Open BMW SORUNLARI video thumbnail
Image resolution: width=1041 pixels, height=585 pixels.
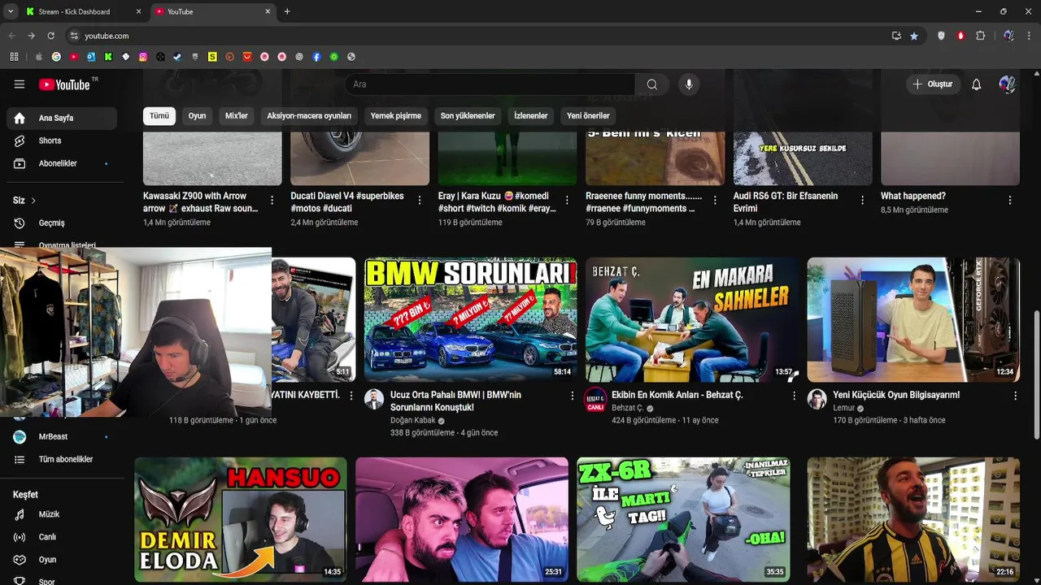pos(471,319)
